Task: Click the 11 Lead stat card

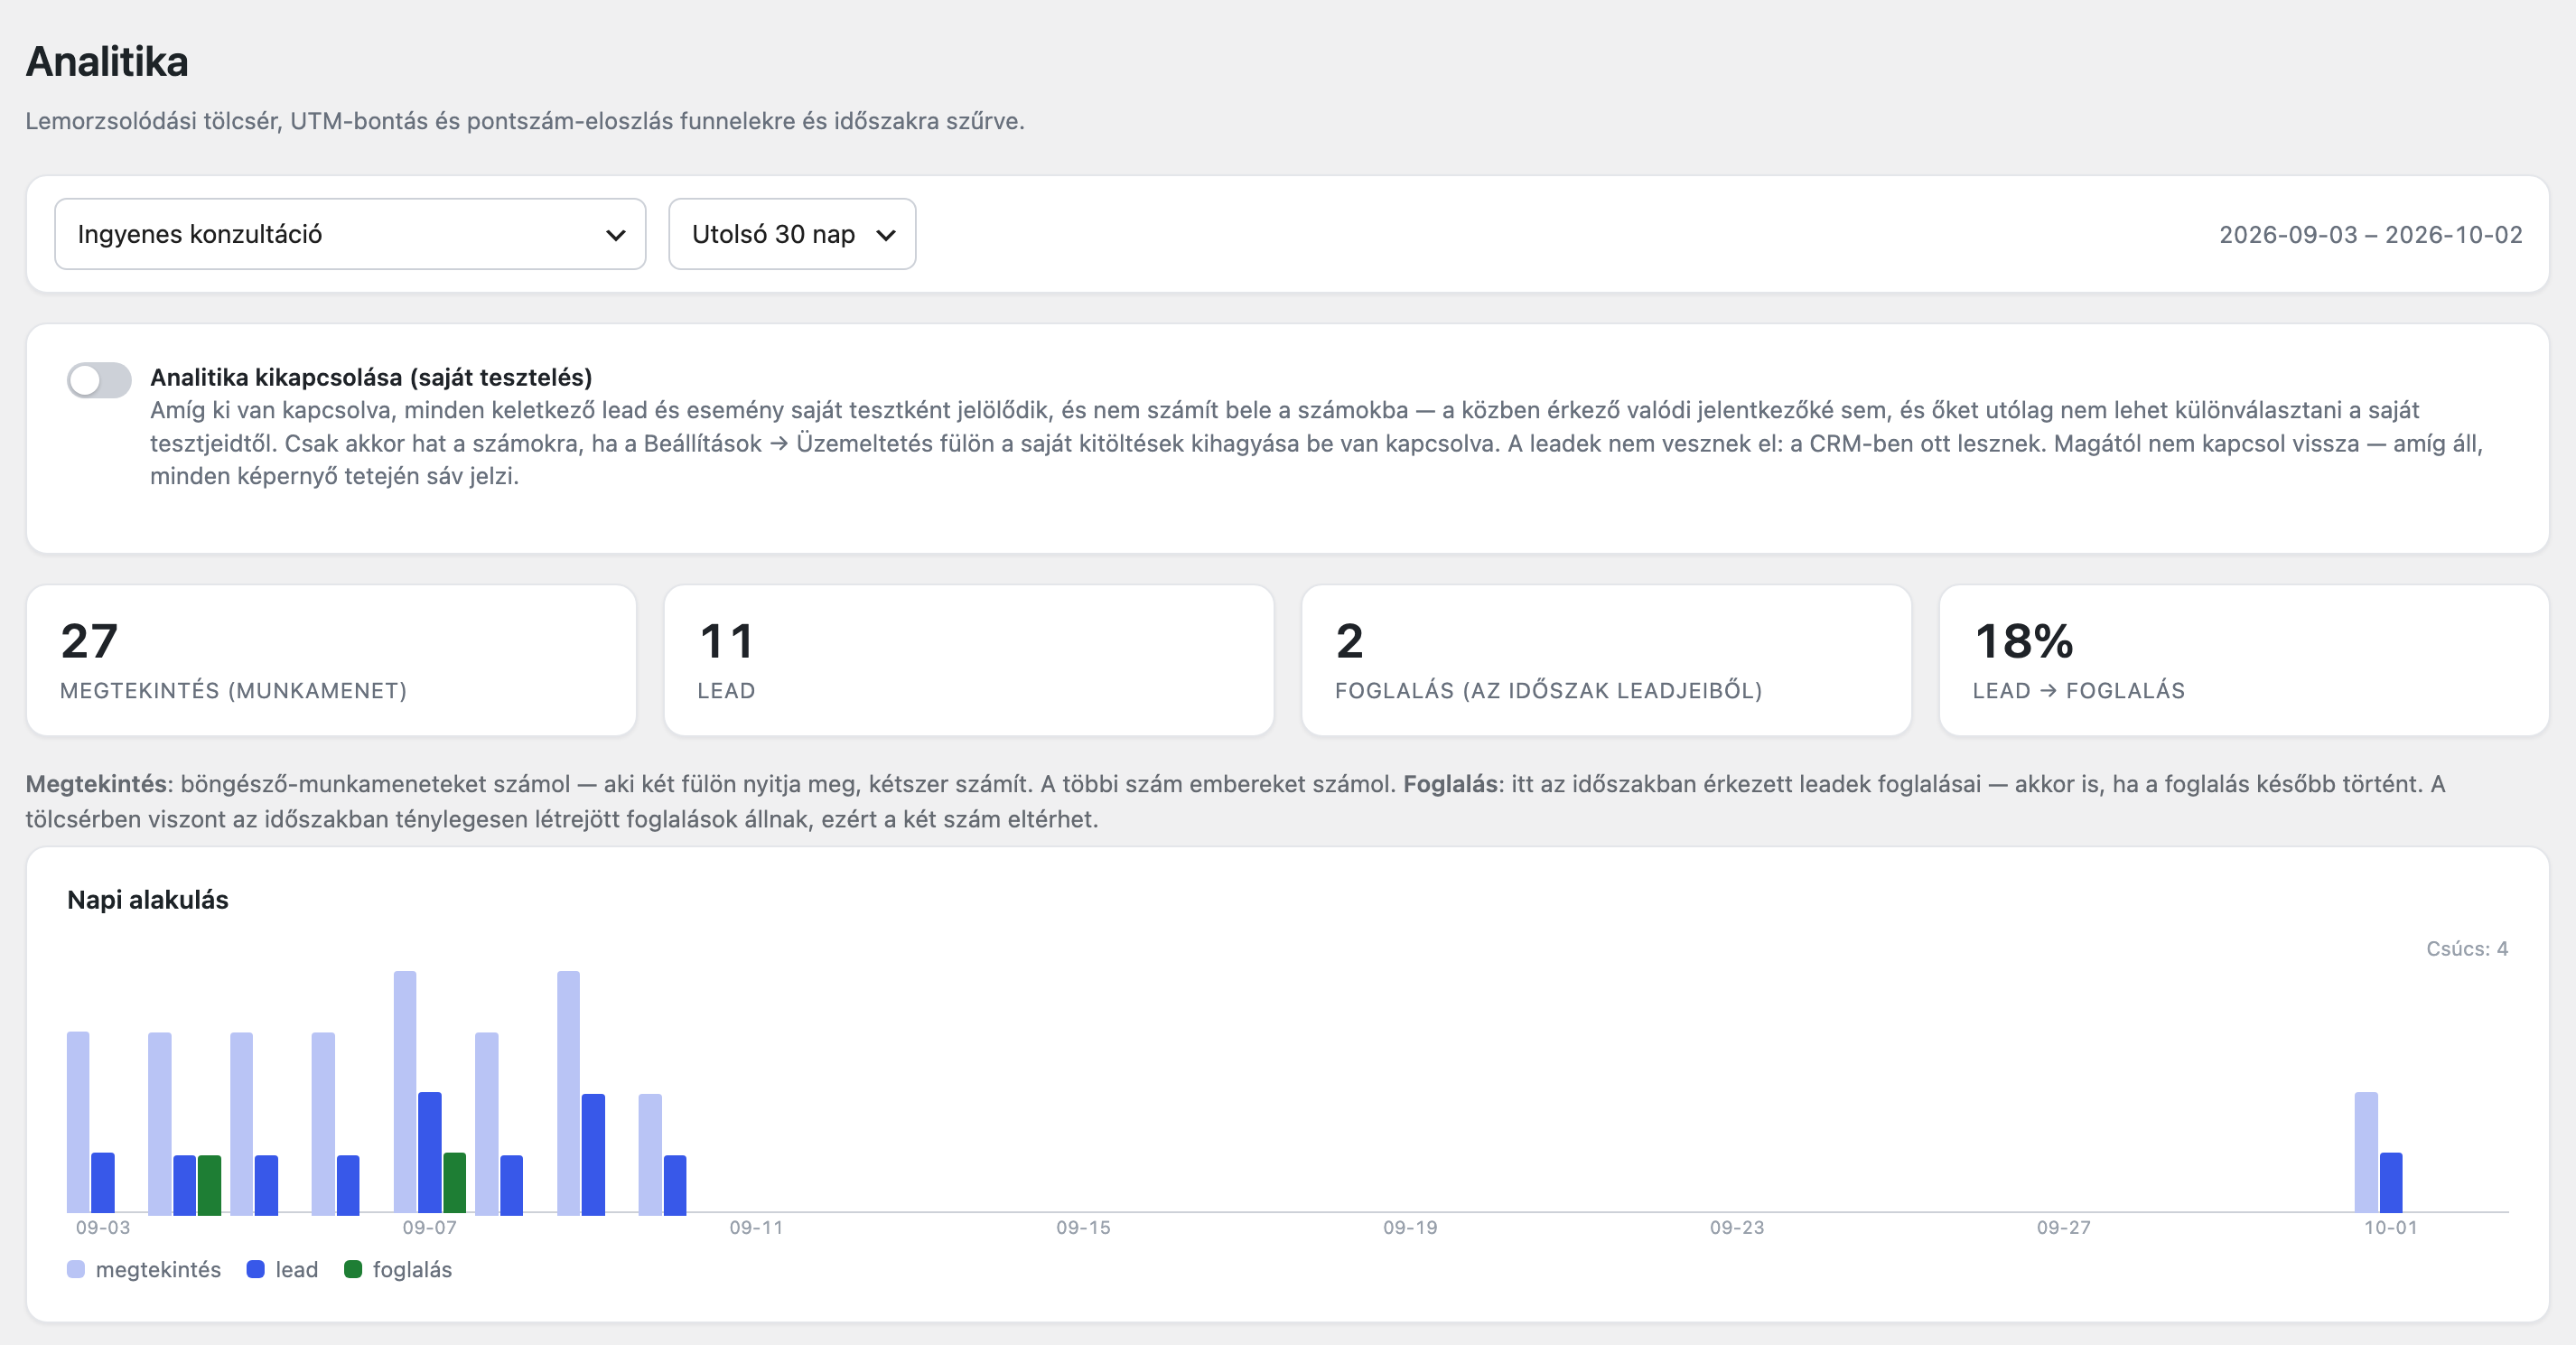Action: click(x=969, y=660)
